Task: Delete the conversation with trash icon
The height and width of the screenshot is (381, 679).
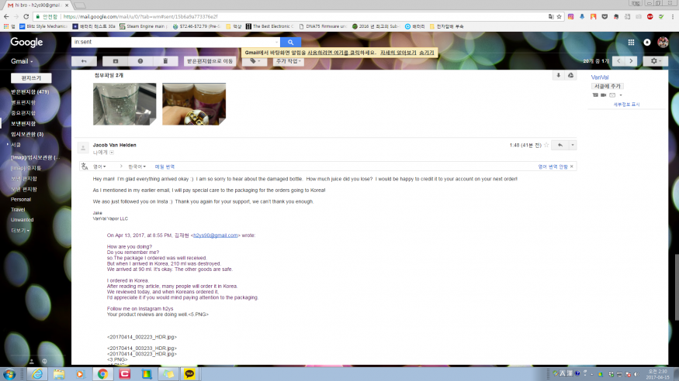Action: click(x=165, y=60)
